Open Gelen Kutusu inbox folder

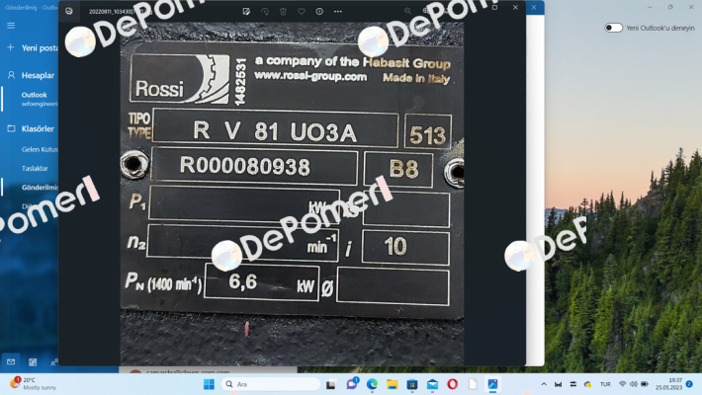[x=40, y=149]
